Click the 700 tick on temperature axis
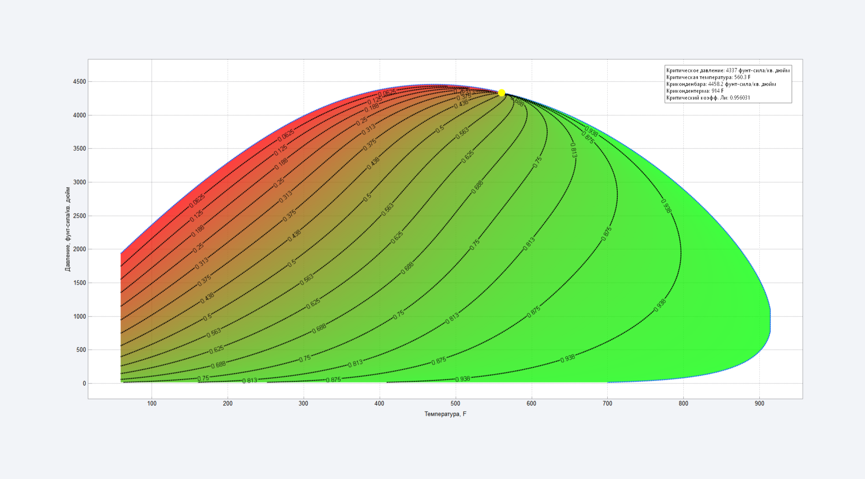Image resolution: width=865 pixels, height=479 pixels. (607, 403)
